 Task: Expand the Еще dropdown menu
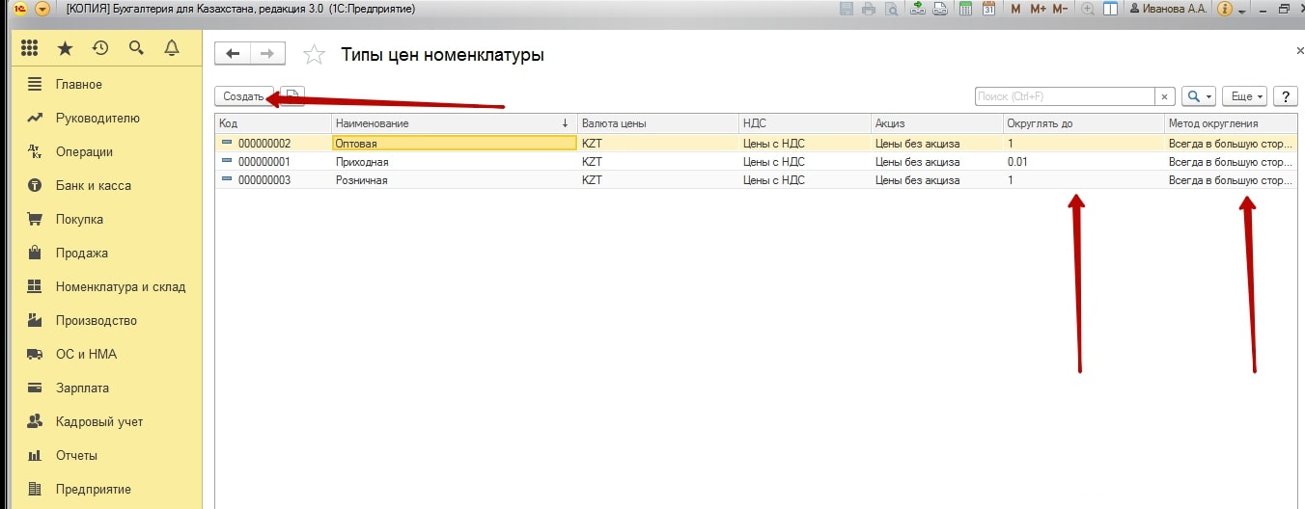(1243, 96)
